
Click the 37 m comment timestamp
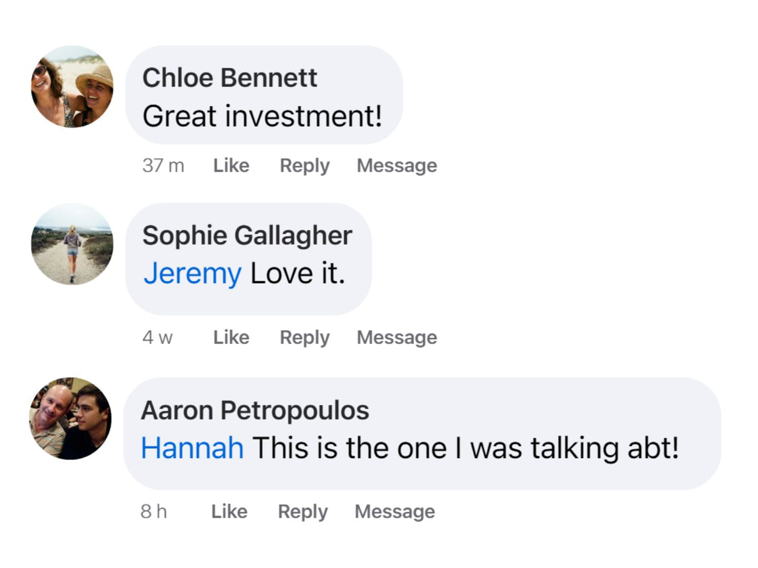coord(163,166)
